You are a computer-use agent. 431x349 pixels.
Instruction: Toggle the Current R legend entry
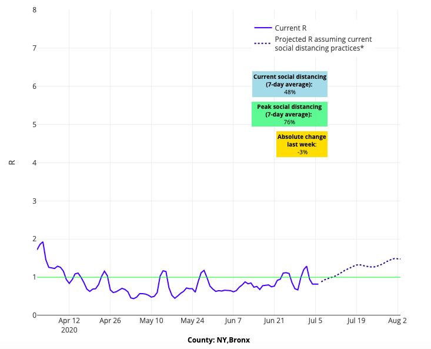(x=290, y=28)
